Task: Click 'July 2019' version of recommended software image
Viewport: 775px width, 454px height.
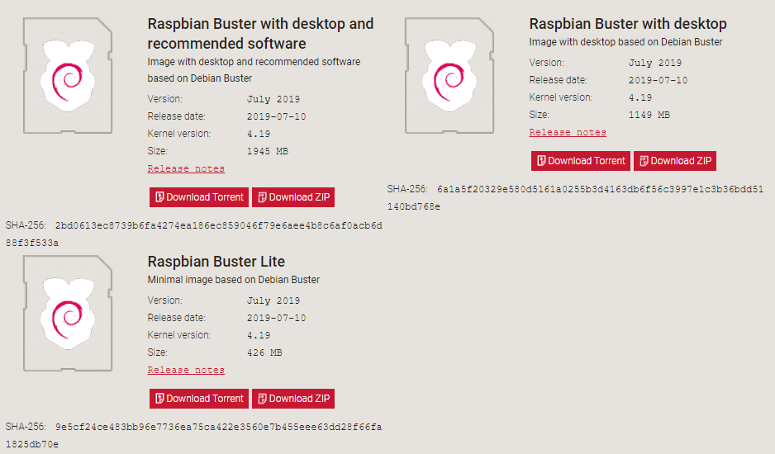Action: (273, 99)
